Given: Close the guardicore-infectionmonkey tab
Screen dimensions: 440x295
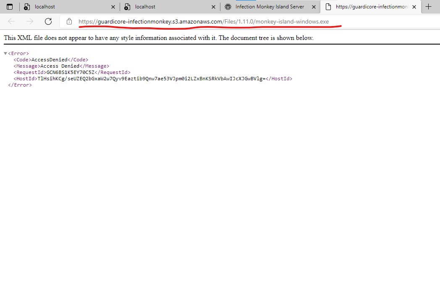Looking at the screenshot, I should pyautogui.click(x=414, y=7).
